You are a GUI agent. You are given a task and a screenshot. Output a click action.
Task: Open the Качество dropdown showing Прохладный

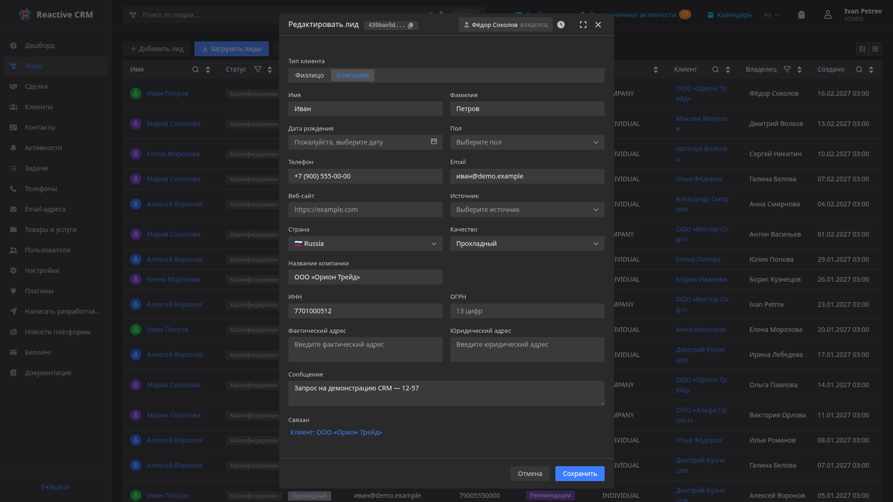tap(527, 244)
